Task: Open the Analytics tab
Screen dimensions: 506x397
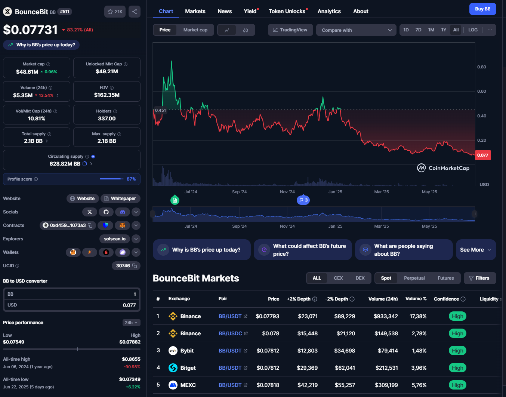Action: pos(329,11)
